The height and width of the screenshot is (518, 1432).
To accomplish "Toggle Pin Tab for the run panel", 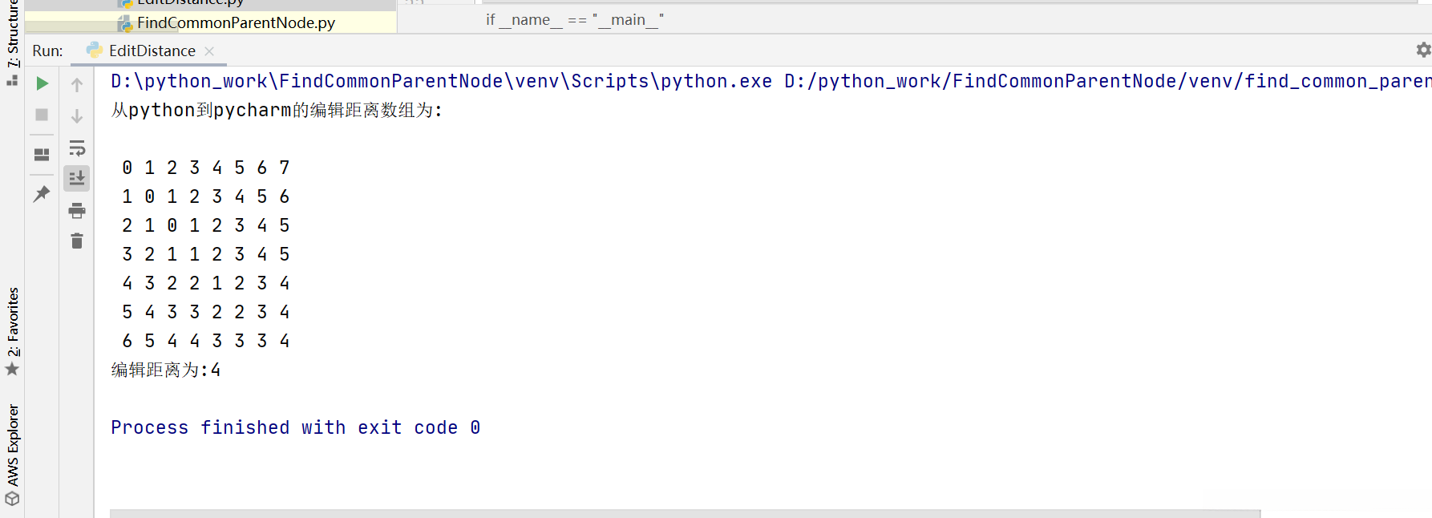I will coord(42,193).
